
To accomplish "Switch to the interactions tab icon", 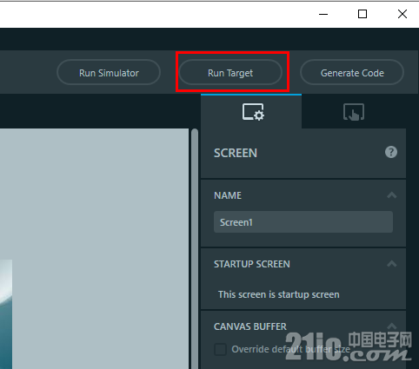I will (x=354, y=112).
